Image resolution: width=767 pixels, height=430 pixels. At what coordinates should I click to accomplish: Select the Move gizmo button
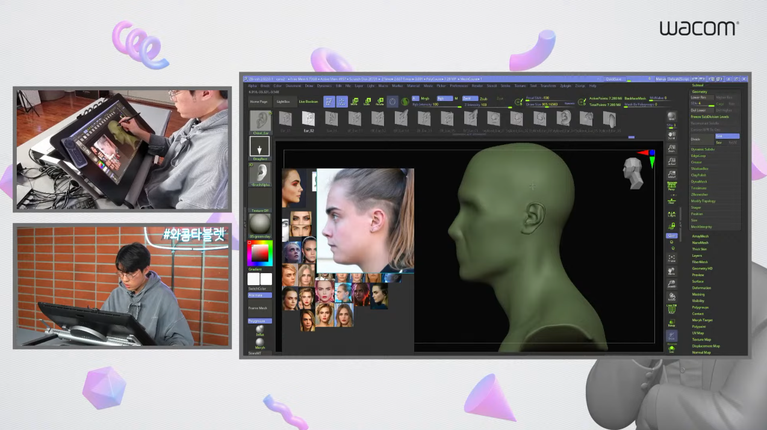click(x=355, y=102)
